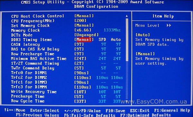Toggle the 1T/2T Command Timing value
Image resolution: width=193 pixels, height=117 pixels.
pyautogui.click(x=79, y=63)
